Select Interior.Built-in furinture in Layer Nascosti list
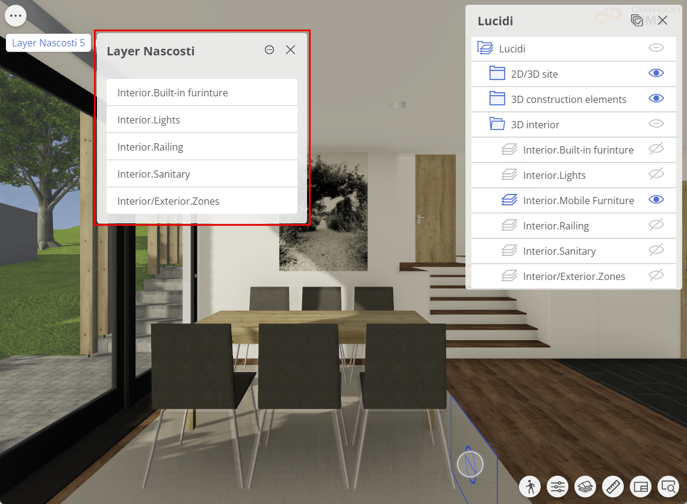687x504 pixels. click(x=202, y=93)
